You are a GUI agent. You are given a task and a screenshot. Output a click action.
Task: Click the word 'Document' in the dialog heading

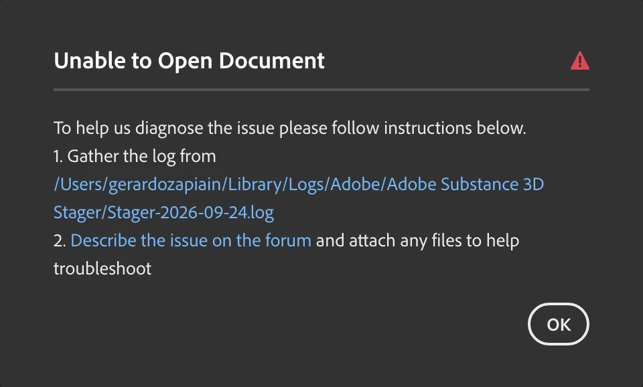click(271, 61)
